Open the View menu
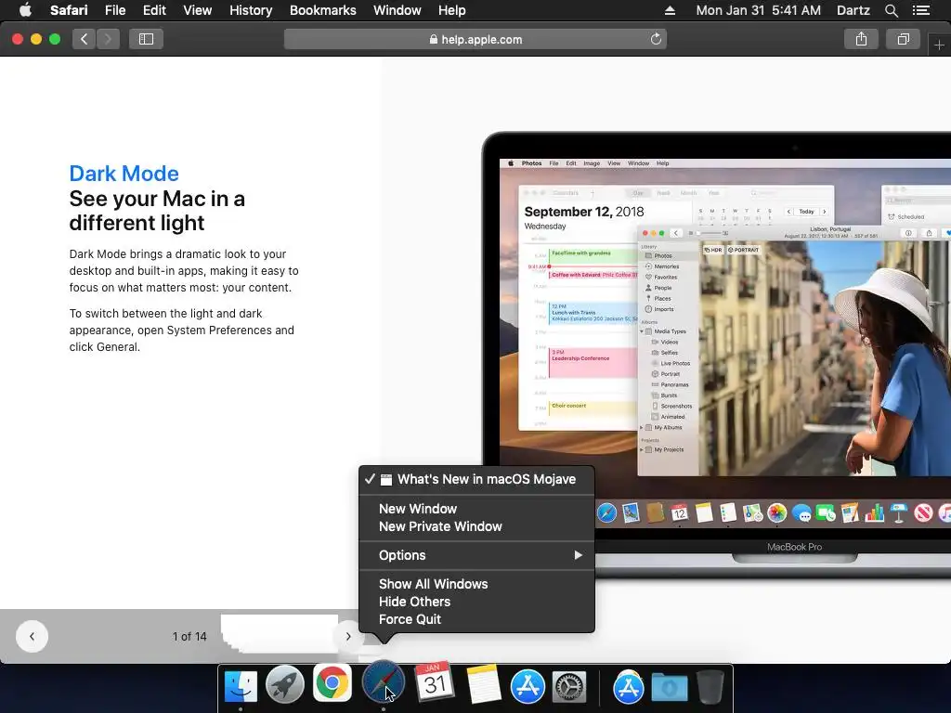 [197, 10]
